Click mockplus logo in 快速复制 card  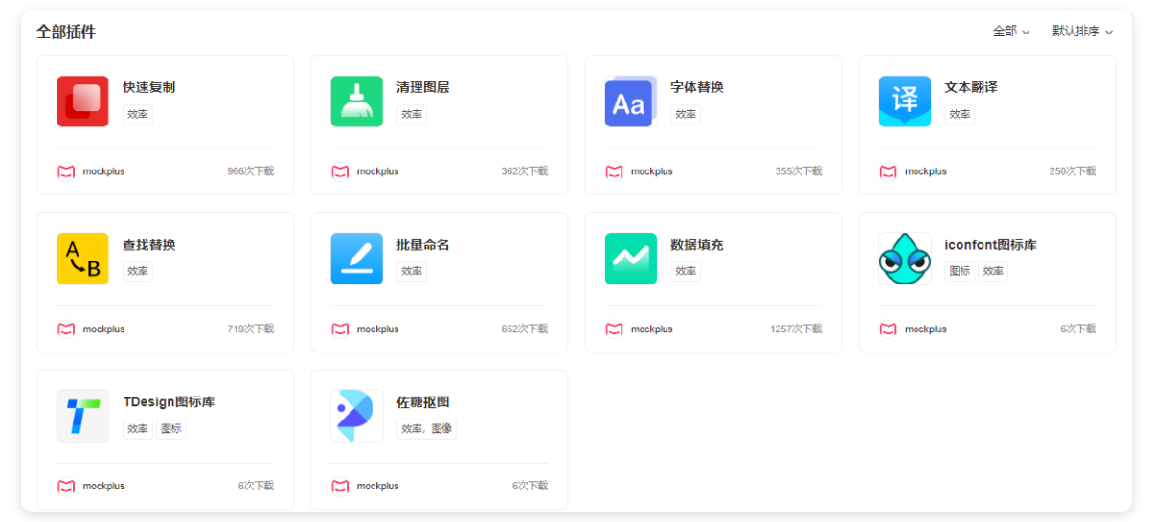click(x=66, y=171)
